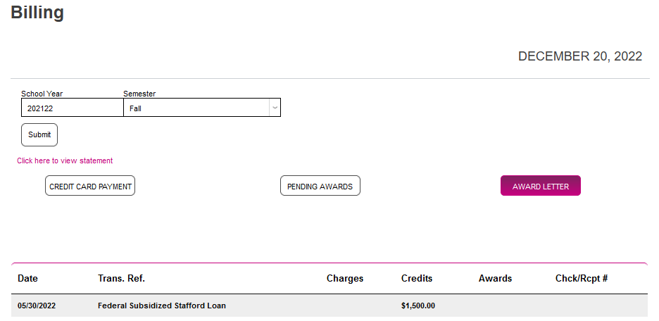Select the Awards column header

point(495,278)
